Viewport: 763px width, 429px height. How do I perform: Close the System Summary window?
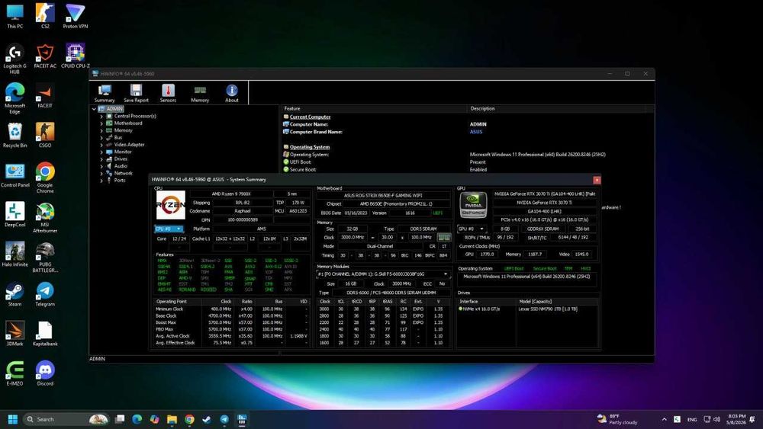pyautogui.click(x=597, y=180)
